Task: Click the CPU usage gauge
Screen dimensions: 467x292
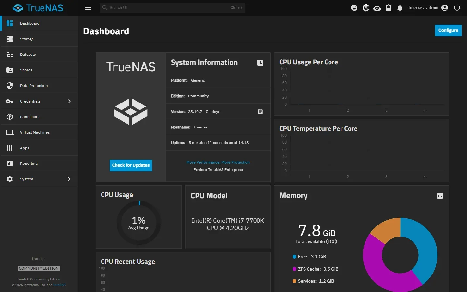Action: click(x=139, y=223)
